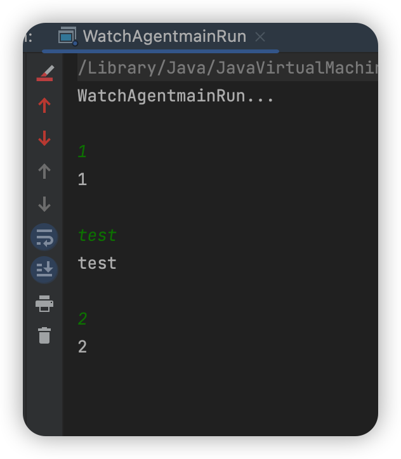Click the red down arrow icon
The width and height of the screenshot is (401, 459).
(x=44, y=138)
